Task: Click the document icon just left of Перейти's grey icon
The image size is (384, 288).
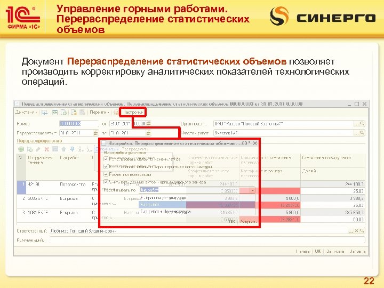Action: point(74,113)
